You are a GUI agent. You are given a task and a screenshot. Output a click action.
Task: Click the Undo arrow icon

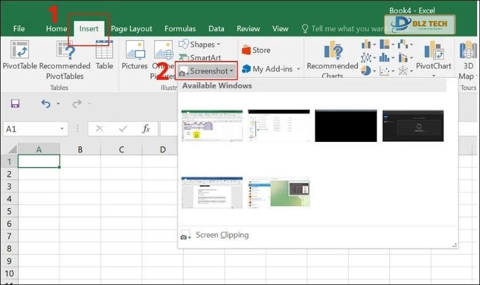point(46,104)
